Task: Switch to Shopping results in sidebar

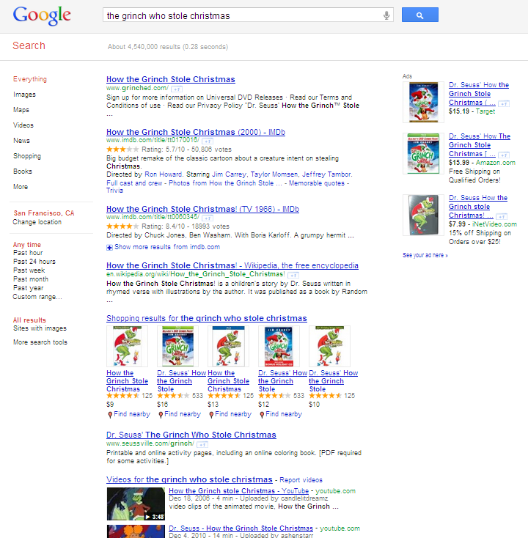Action: point(27,156)
